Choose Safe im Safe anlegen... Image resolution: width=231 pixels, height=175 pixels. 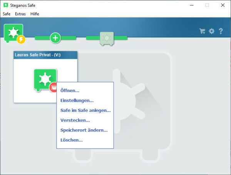click(85, 110)
